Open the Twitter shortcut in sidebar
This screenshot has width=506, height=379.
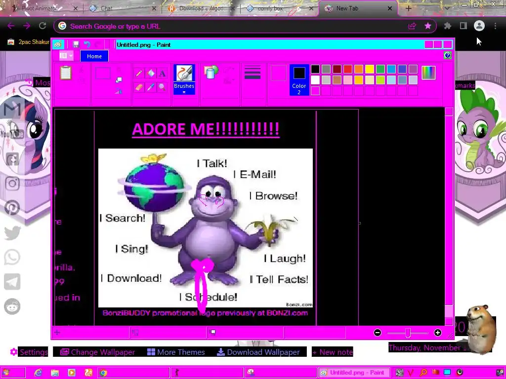click(12, 233)
